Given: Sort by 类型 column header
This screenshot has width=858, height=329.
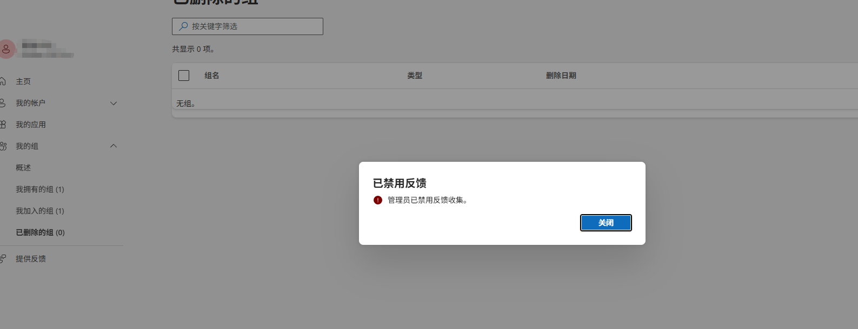Looking at the screenshot, I should (x=415, y=76).
